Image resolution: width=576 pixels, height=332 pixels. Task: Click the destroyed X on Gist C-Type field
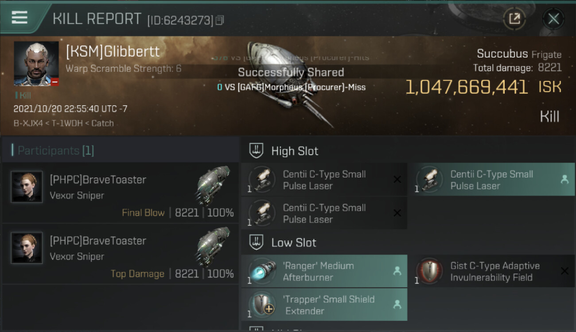pyautogui.click(x=564, y=271)
